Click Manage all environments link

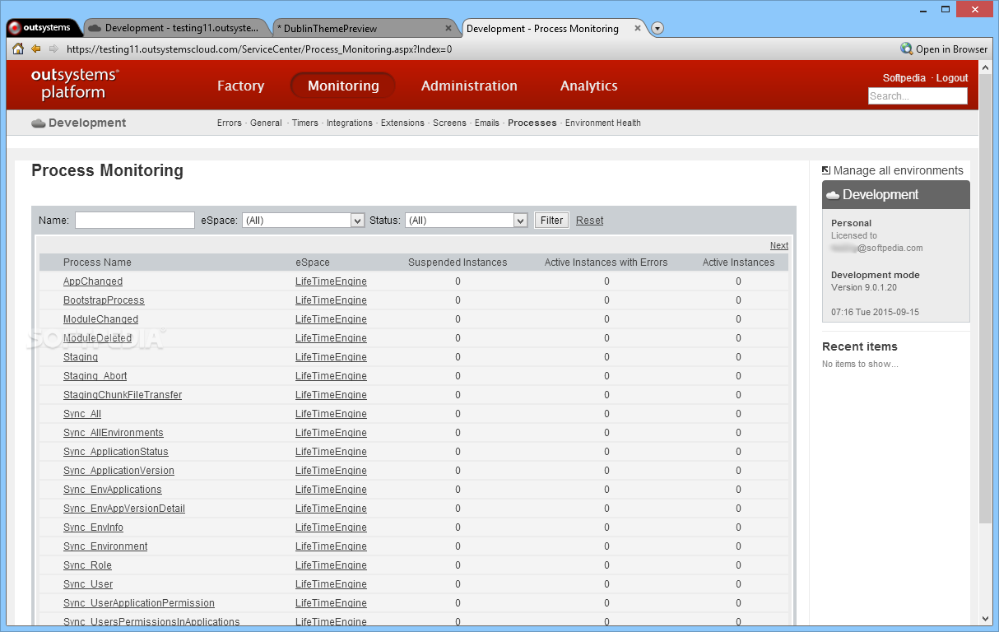(x=898, y=170)
